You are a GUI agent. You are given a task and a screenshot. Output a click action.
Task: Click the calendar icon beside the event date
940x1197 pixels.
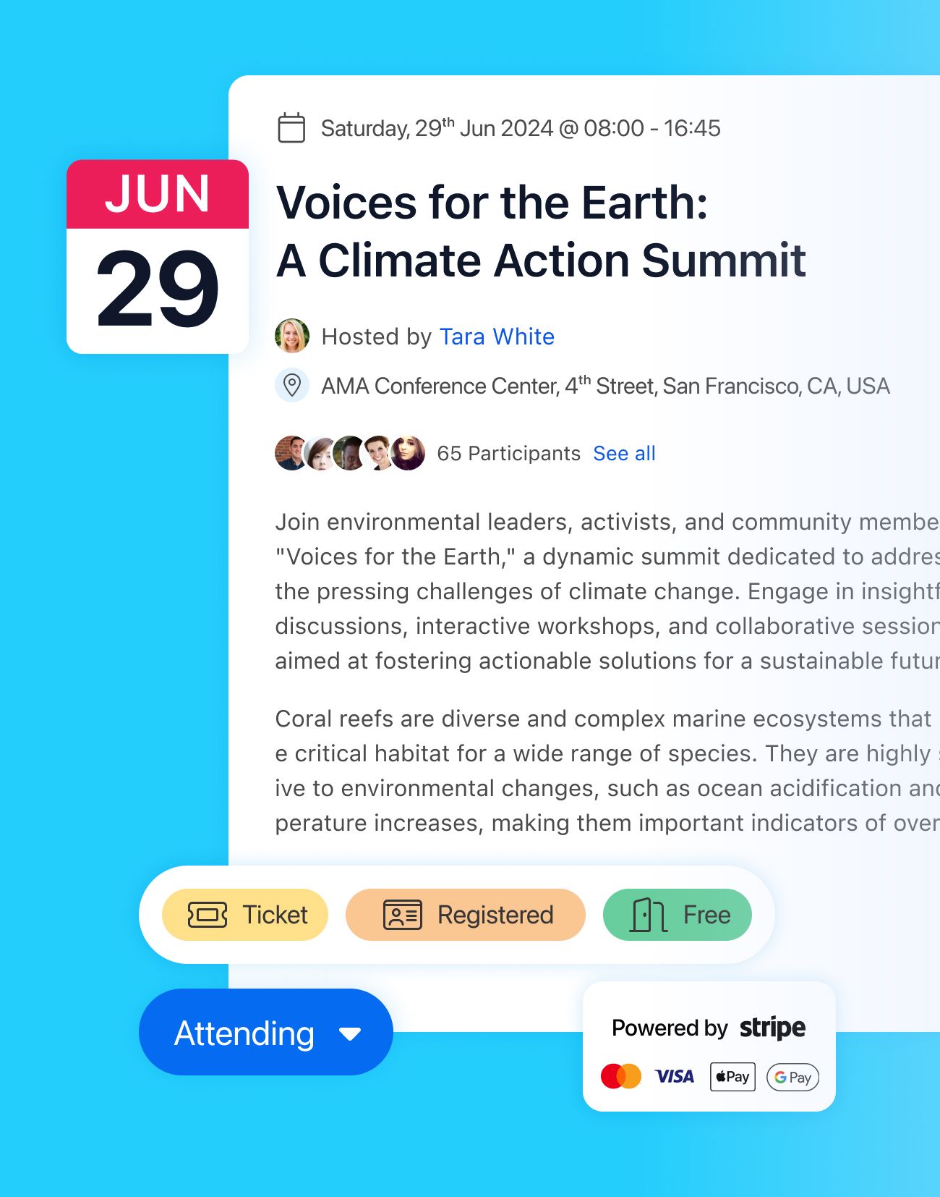291,128
